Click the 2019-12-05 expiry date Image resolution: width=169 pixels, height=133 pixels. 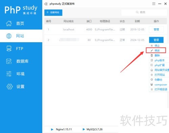tap(137, 29)
